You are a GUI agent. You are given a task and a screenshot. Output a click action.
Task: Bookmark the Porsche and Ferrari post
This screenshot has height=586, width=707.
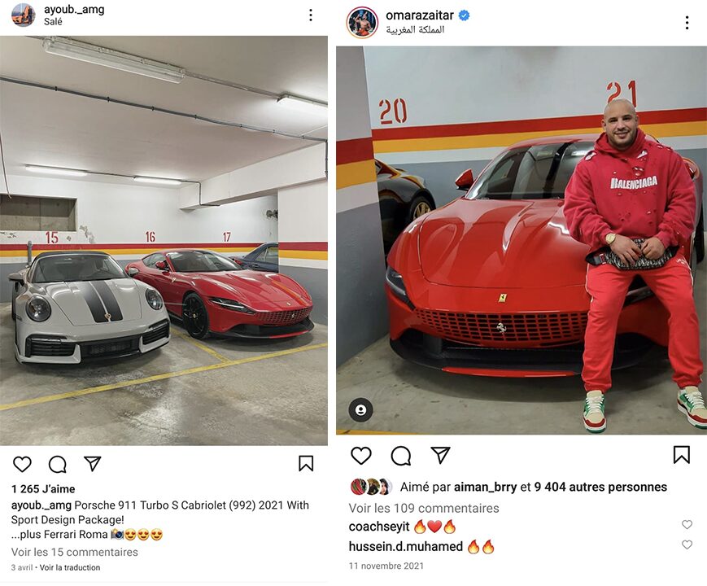pos(306,463)
